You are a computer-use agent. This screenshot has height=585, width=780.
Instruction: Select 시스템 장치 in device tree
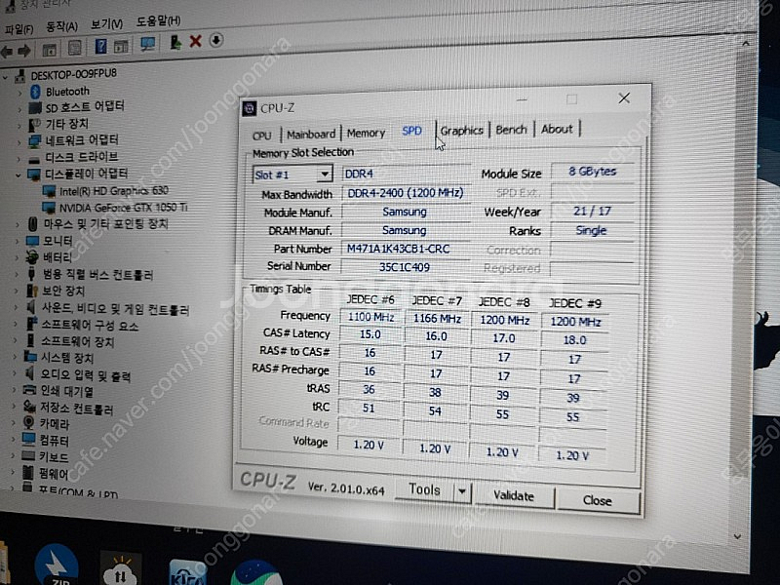coord(66,358)
